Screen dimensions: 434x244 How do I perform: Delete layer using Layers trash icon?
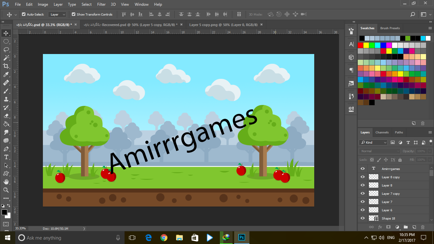tap(423, 227)
